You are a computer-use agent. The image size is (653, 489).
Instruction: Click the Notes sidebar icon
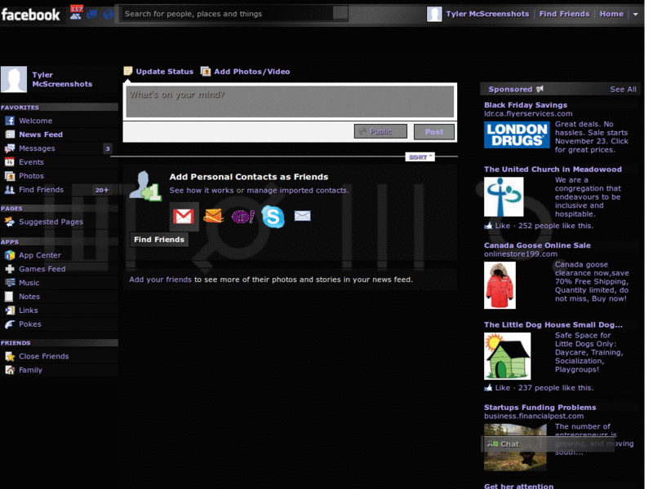9,297
